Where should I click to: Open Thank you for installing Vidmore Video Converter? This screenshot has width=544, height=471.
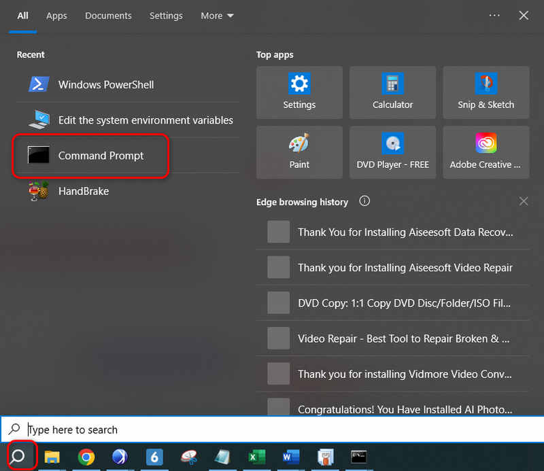click(393, 374)
